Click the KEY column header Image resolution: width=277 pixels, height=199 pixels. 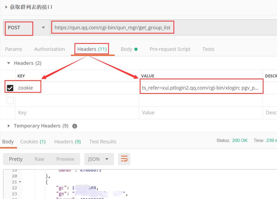tap(21, 76)
